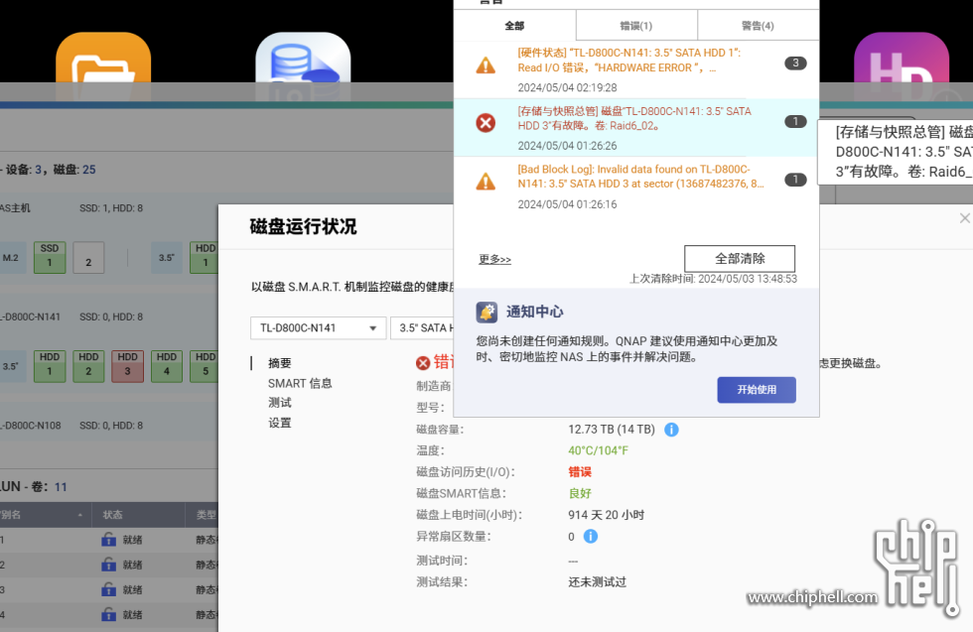Click the 40°C/104°F temperature value
This screenshot has width=973, height=632.
[598, 450]
